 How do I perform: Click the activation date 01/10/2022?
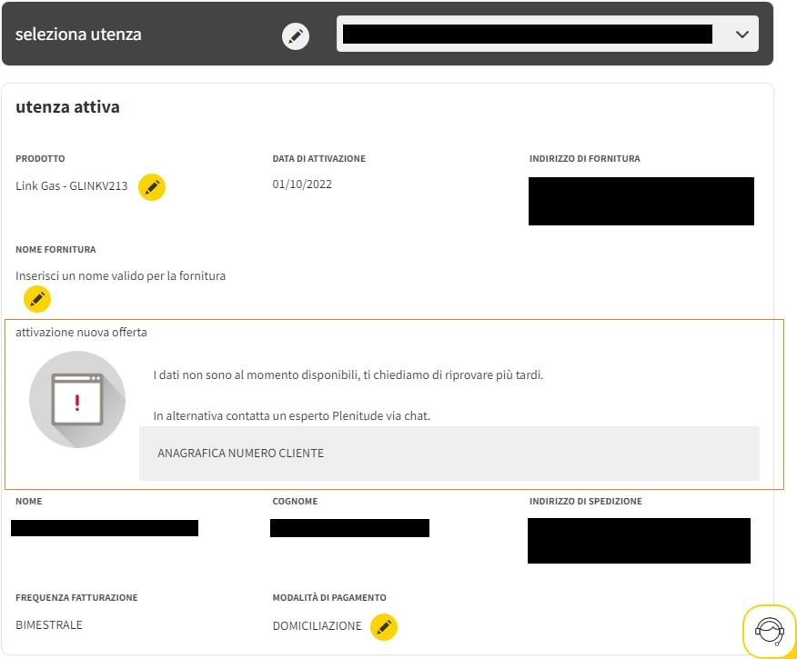point(302,185)
